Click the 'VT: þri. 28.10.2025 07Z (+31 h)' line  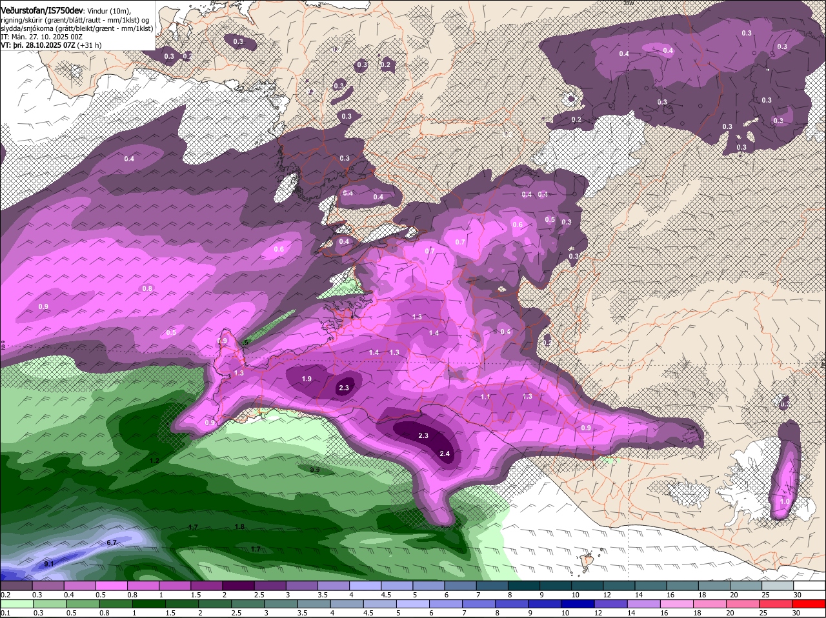pos(51,45)
